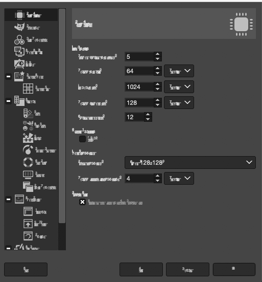Click the rightmost bottom OK button

[234, 269]
